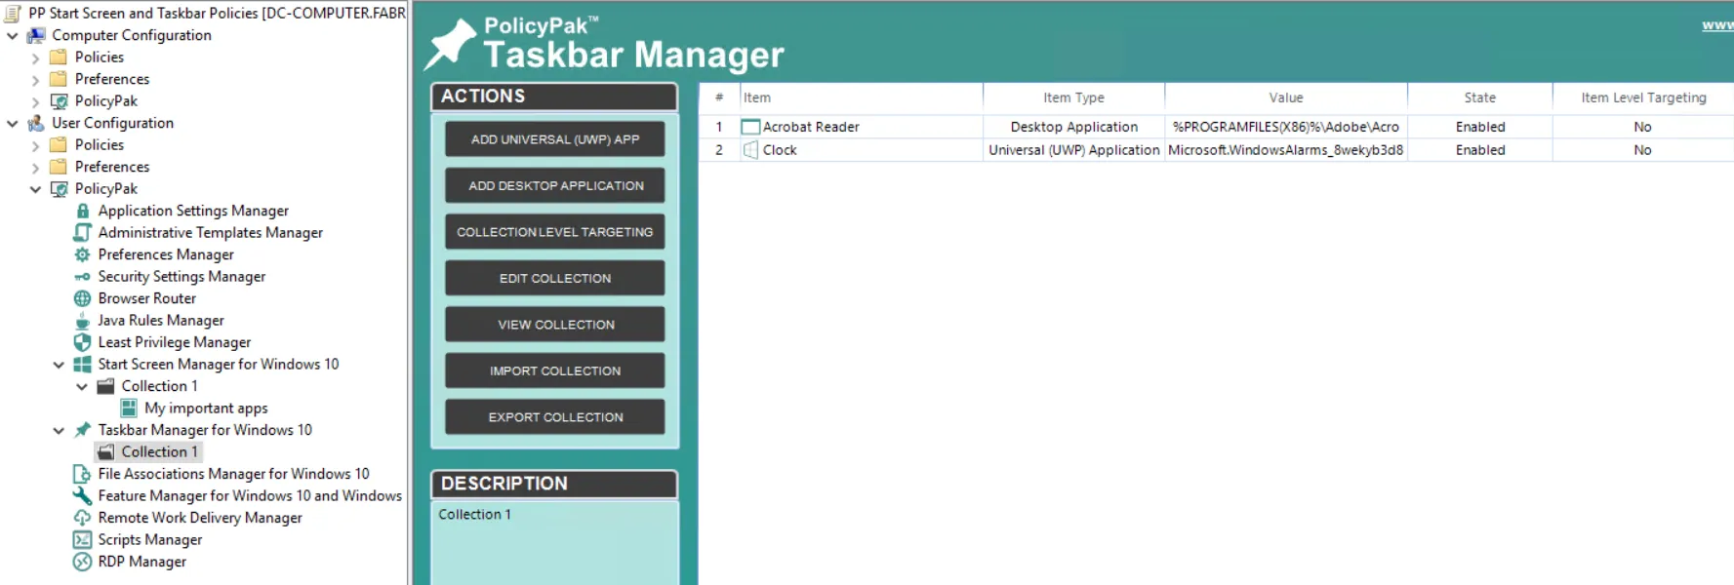Viewport: 1734px width, 585px height.
Task: Click the Import Collection button
Action: (x=555, y=370)
